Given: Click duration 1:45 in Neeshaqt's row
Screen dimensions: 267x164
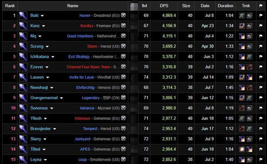Looking at the screenshot, I should 229,87.
